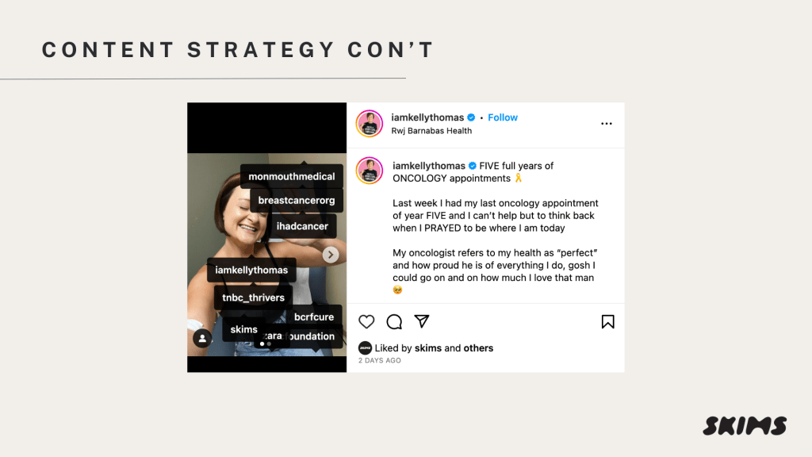Click the blue verified badge in post header
This screenshot has height=457, width=812.
coord(471,117)
